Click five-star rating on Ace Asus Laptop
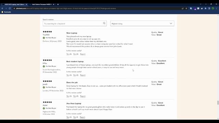 (x=47, y=102)
